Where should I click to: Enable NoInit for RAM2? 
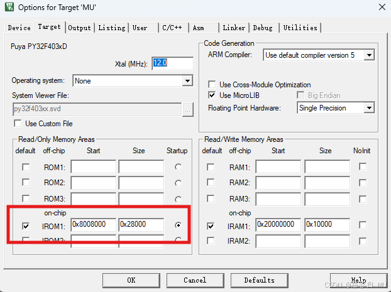click(363, 183)
